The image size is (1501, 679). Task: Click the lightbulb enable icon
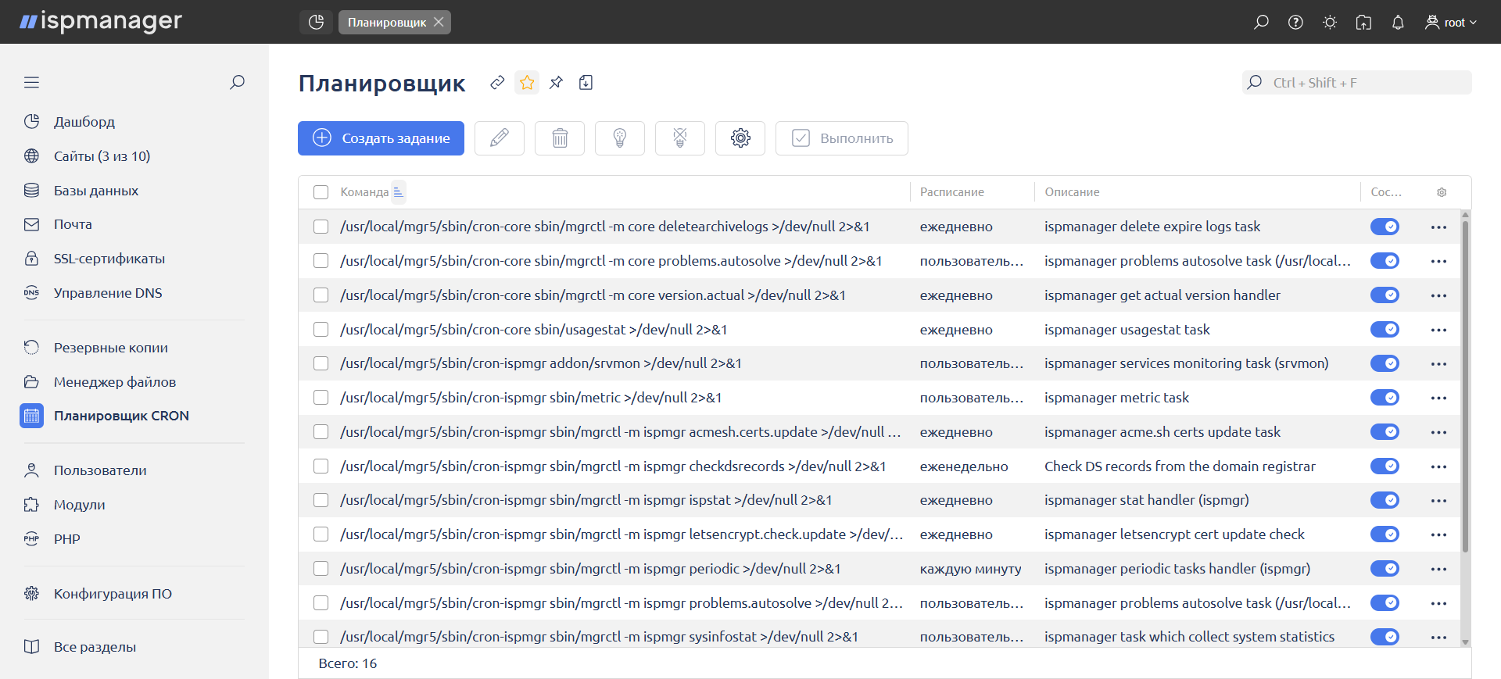pyautogui.click(x=620, y=138)
